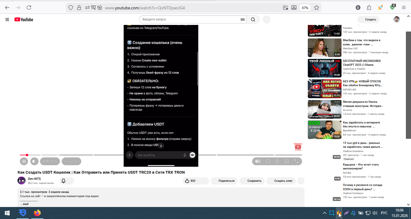Open the screen capture tray icon
This screenshot has height=219, width=411.
(332, 213)
